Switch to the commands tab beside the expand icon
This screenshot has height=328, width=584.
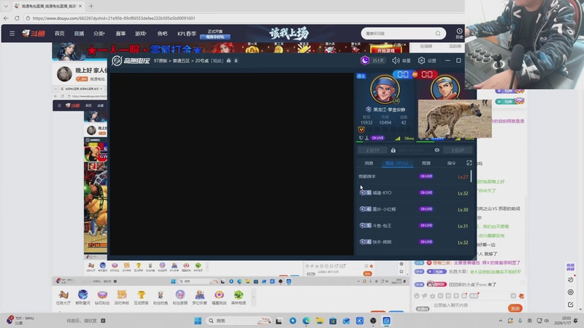[451, 163]
